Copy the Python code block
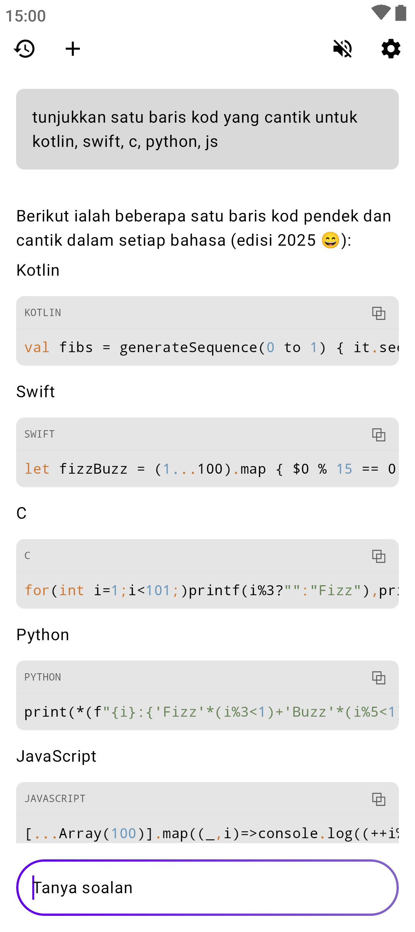This screenshot has height=932, width=415. click(378, 677)
